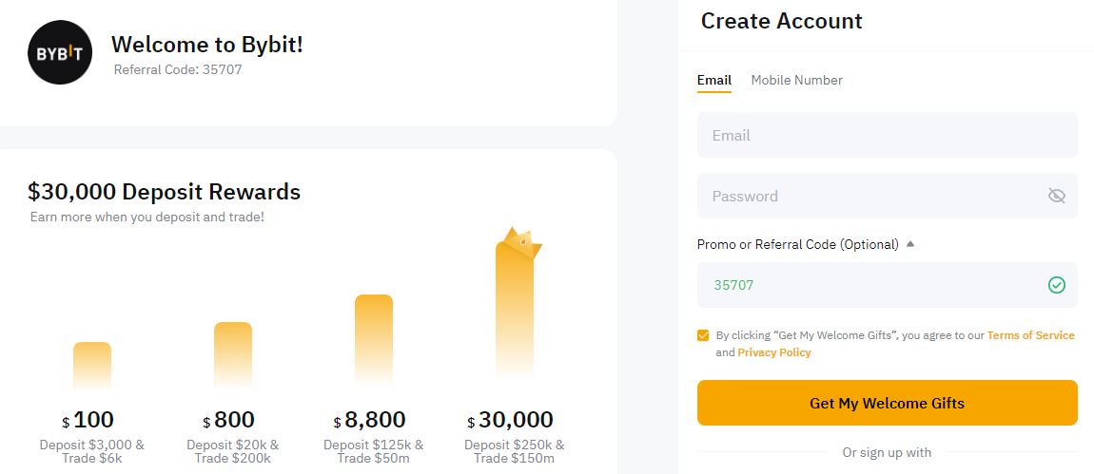Click the $100 reward bar
Screen dimensions: 1094x474
tap(92, 365)
